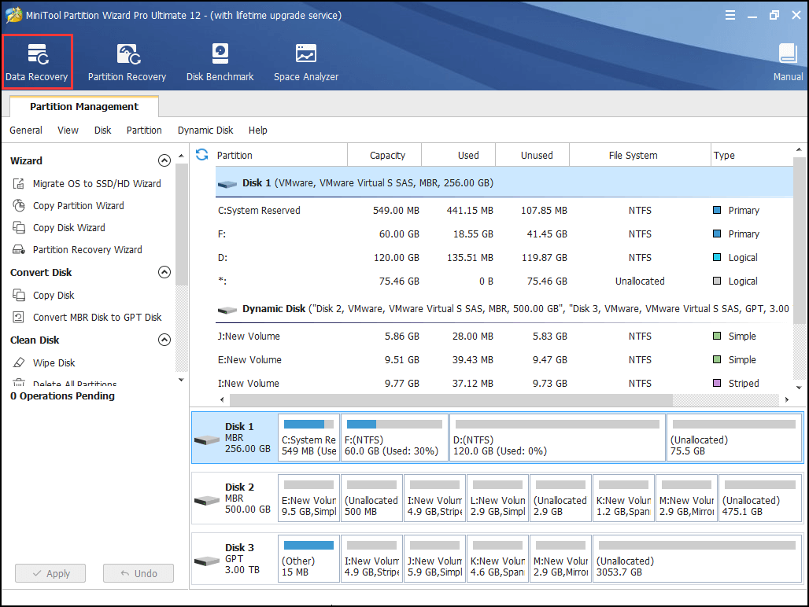Screen dimensions: 809x607
Task: Click the sidebar scroll-up arrow
Action: (x=181, y=156)
